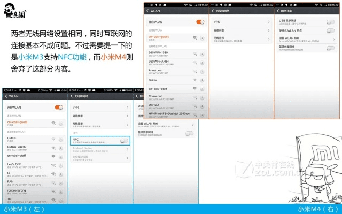Open details arrow for CMCC-AUTO on M3
342x214 pixels.
(x=60, y=148)
